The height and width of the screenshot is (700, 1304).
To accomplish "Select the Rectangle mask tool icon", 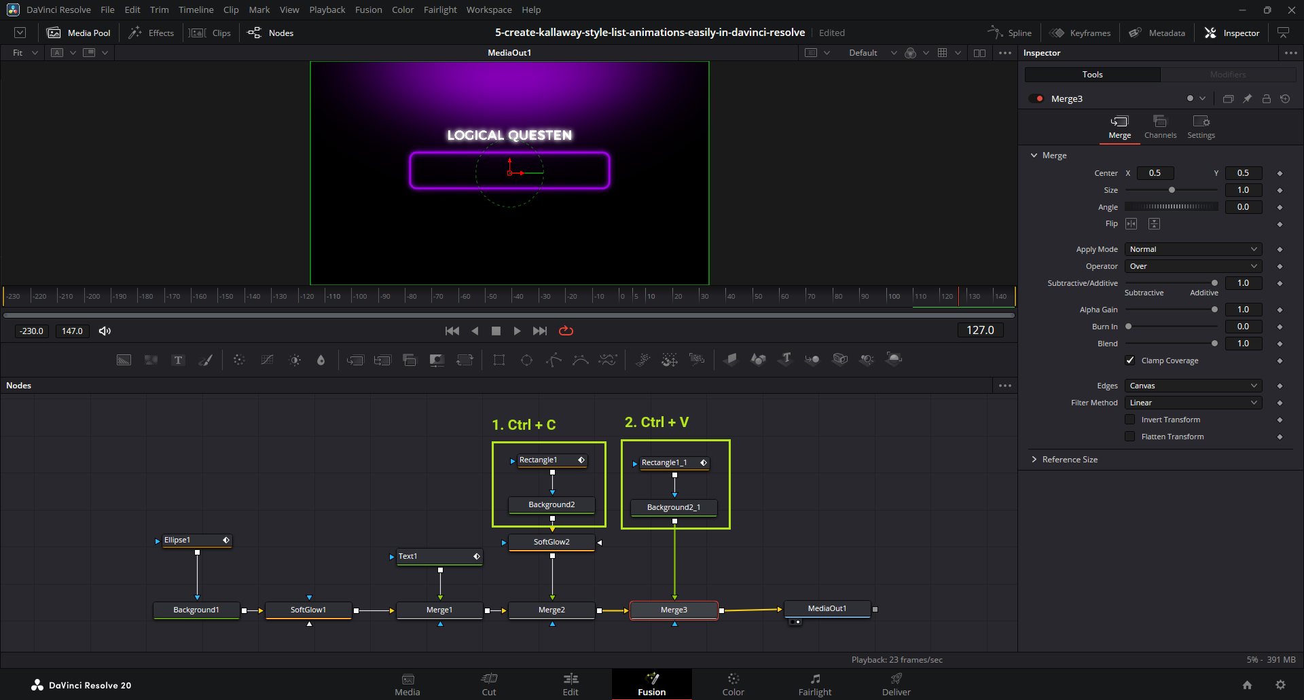I will coord(499,360).
